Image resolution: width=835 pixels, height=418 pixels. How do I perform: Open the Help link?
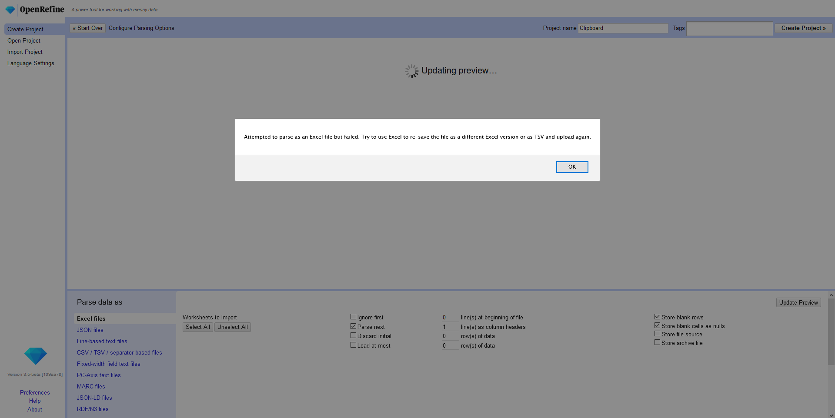pos(35,401)
